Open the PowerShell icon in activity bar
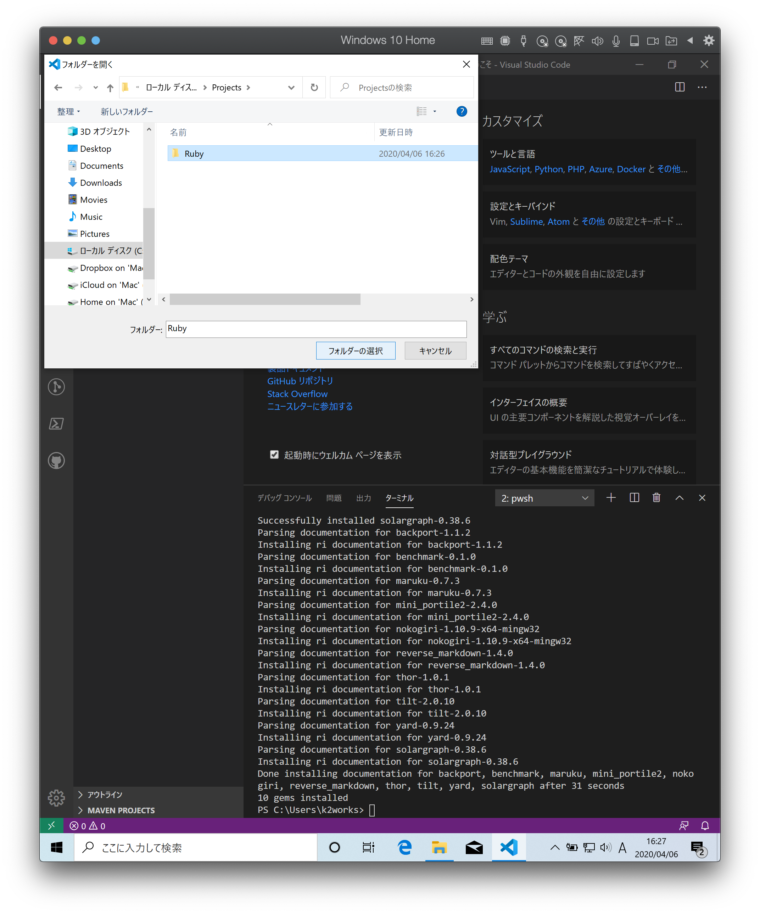 pyautogui.click(x=56, y=423)
